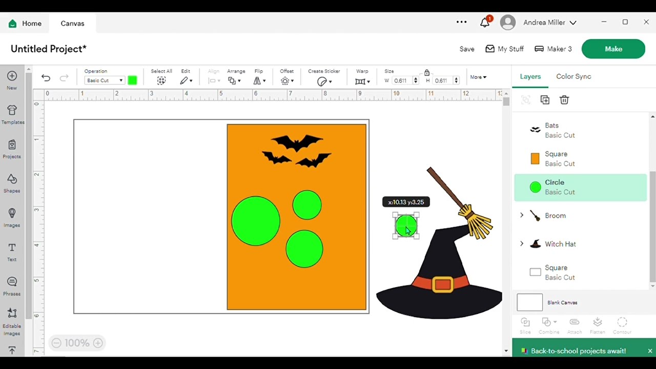The width and height of the screenshot is (656, 369).
Task: Click the Slice tool
Action: click(525, 325)
